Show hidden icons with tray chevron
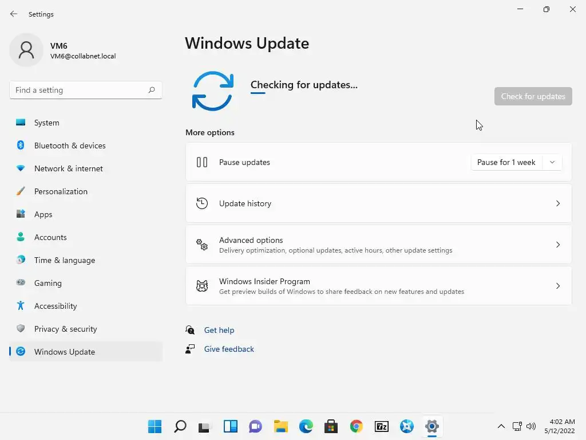Image resolution: width=586 pixels, height=440 pixels. pyautogui.click(x=501, y=426)
